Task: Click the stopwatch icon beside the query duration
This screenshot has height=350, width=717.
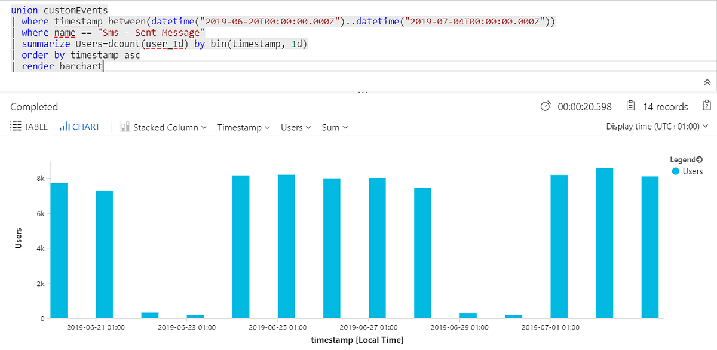Action: pyautogui.click(x=546, y=106)
